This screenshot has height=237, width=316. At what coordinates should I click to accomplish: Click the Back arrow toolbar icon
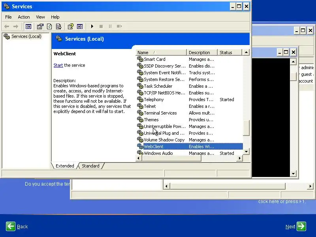[x=7, y=26]
